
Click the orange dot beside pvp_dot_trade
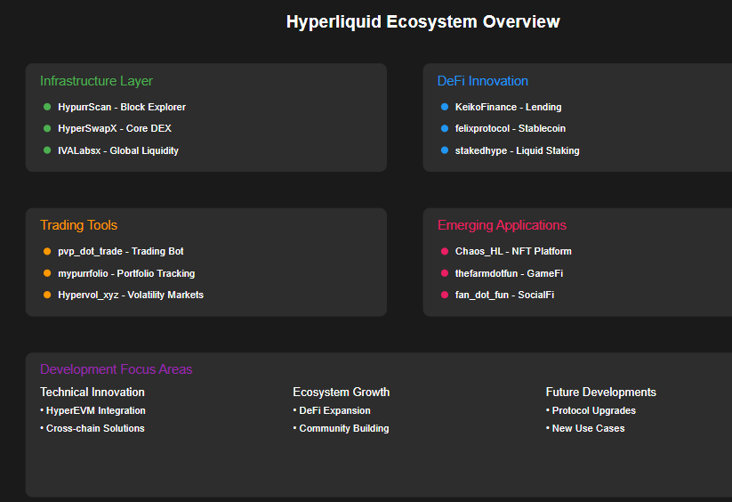coord(47,251)
